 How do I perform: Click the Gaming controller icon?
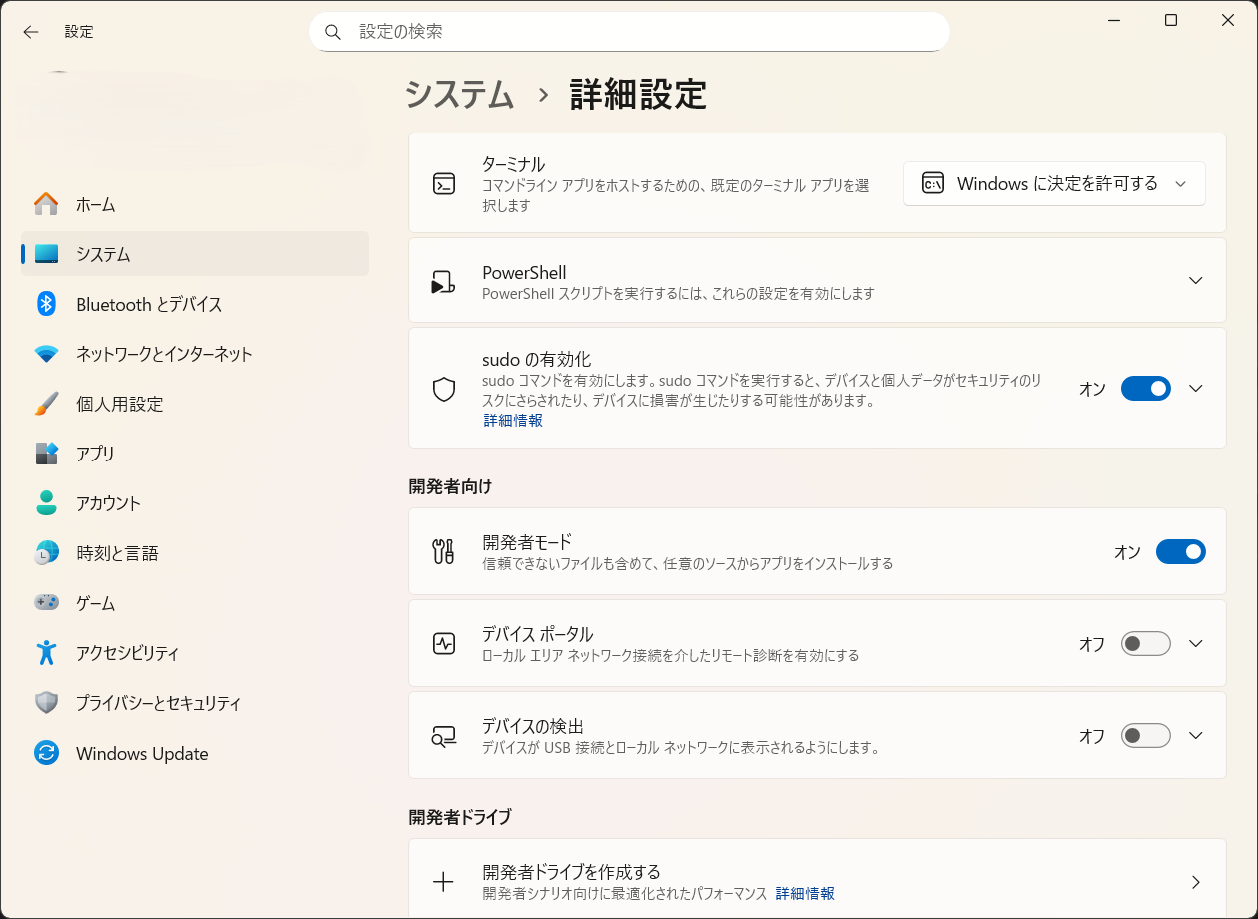46,603
